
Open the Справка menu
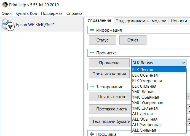[x=74, y=13]
